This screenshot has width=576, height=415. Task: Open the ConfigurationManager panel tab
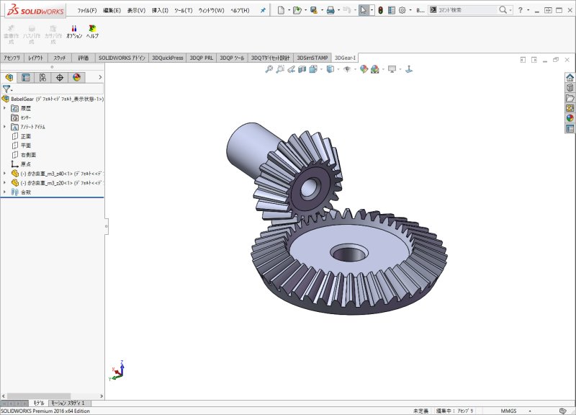[42, 77]
